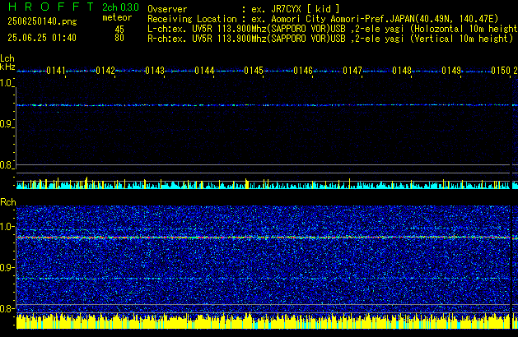This screenshot has height=337, width=518.
Task: Click the bright red Rch carrier line
Action: pos(264,238)
